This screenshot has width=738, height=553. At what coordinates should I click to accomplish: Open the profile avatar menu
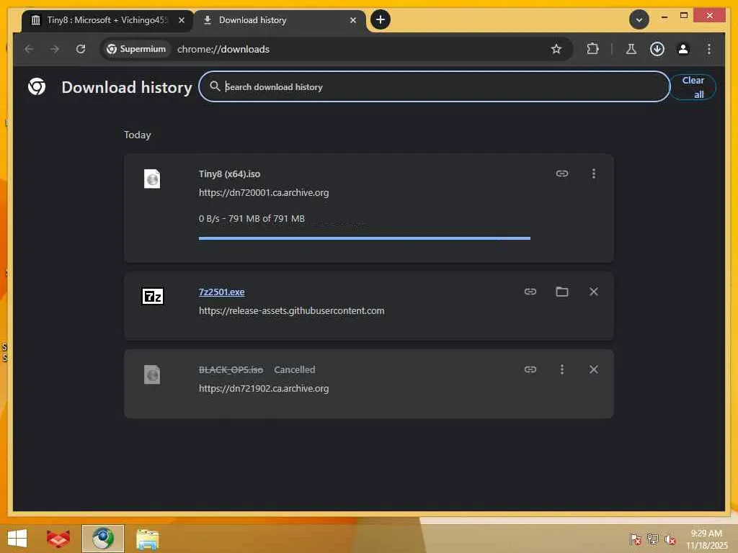click(x=683, y=49)
